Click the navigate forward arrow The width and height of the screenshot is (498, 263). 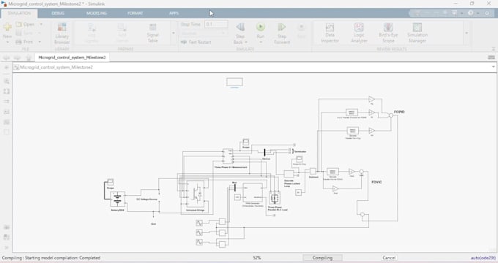point(17,58)
